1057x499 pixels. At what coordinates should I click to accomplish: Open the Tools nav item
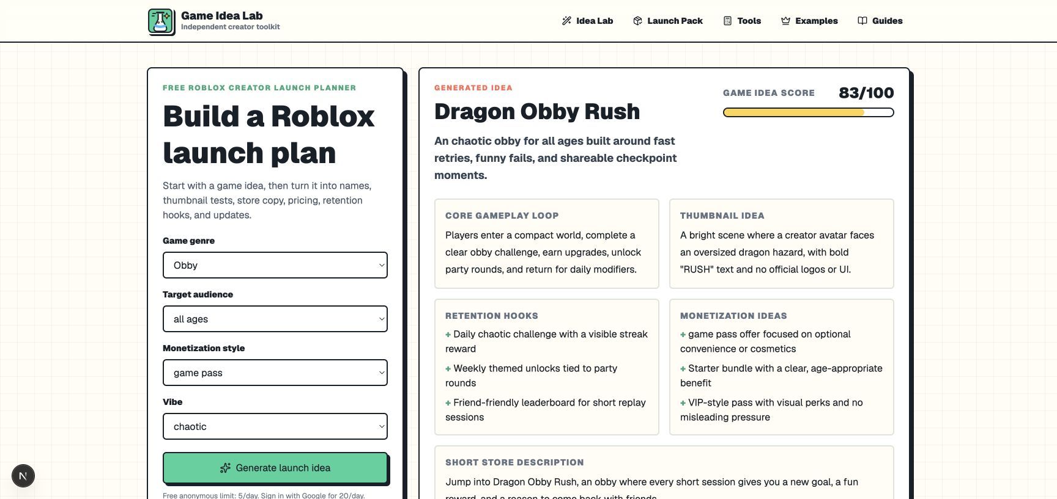click(742, 21)
